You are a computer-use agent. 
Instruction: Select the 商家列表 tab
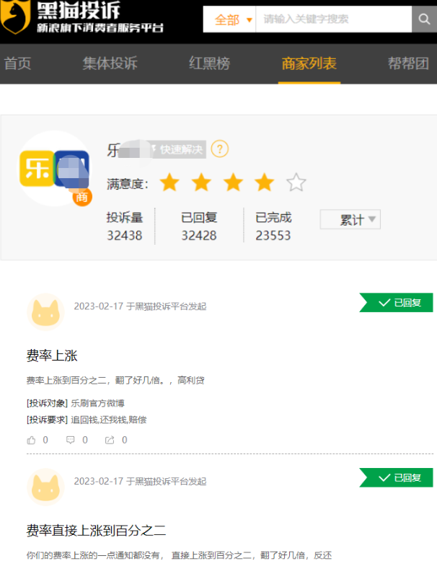(x=309, y=63)
